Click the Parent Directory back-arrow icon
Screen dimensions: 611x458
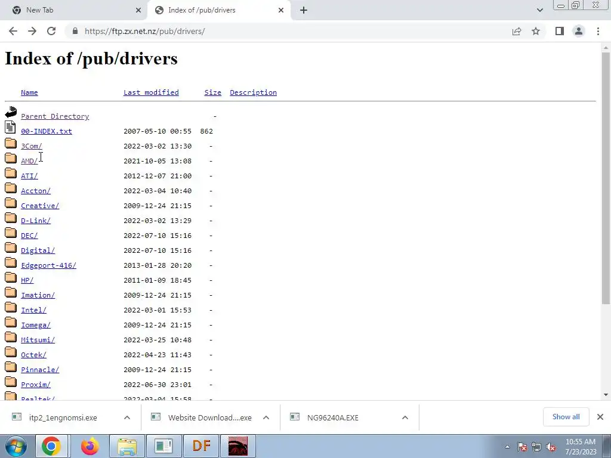[x=11, y=112]
